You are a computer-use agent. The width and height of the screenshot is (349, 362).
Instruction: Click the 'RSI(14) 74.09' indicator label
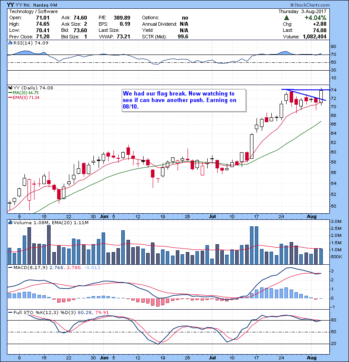click(31, 43)
